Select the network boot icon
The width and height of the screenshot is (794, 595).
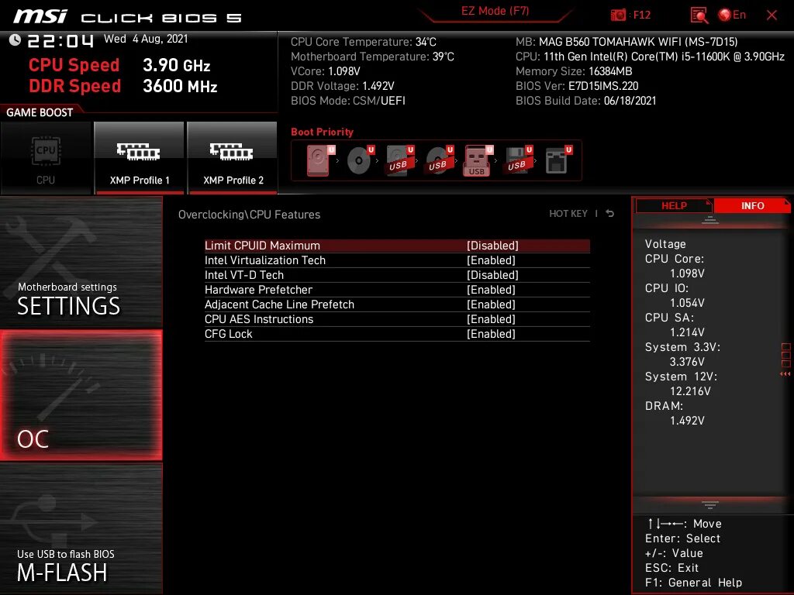(558, 160)
